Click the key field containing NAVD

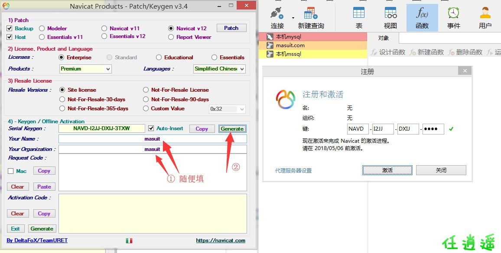358,129
